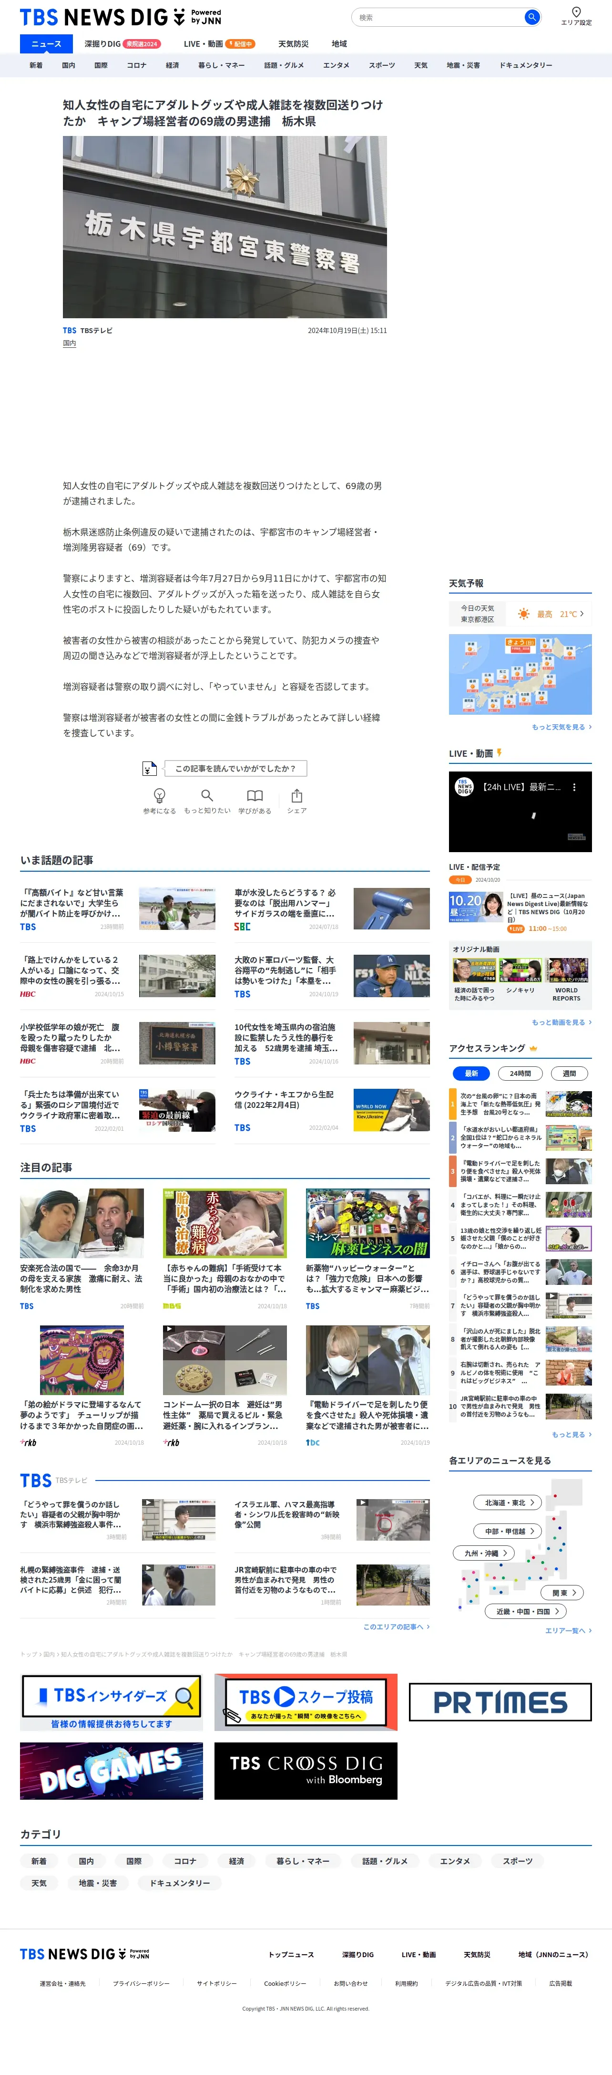Open the WORLD REPORTS original video
This screenshot has height=2075, width=612.
[x=566, y=980]
